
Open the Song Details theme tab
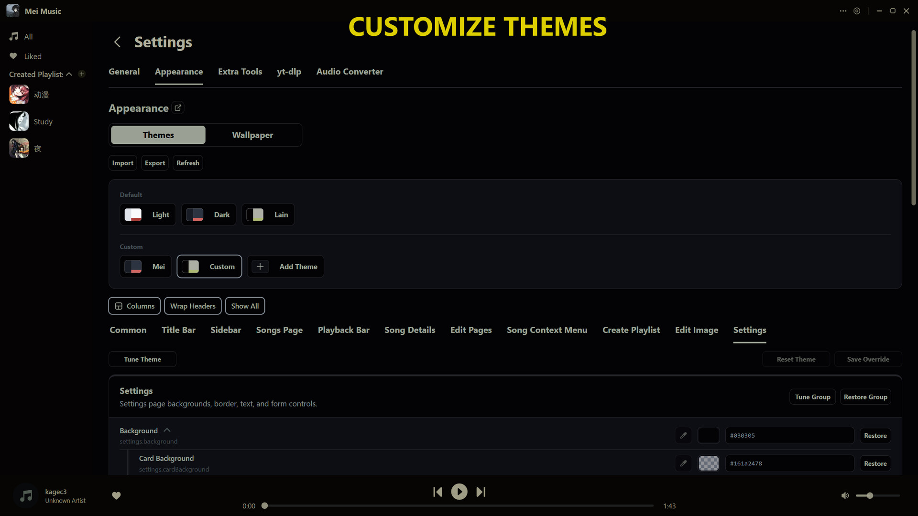[x=410, y=330]
